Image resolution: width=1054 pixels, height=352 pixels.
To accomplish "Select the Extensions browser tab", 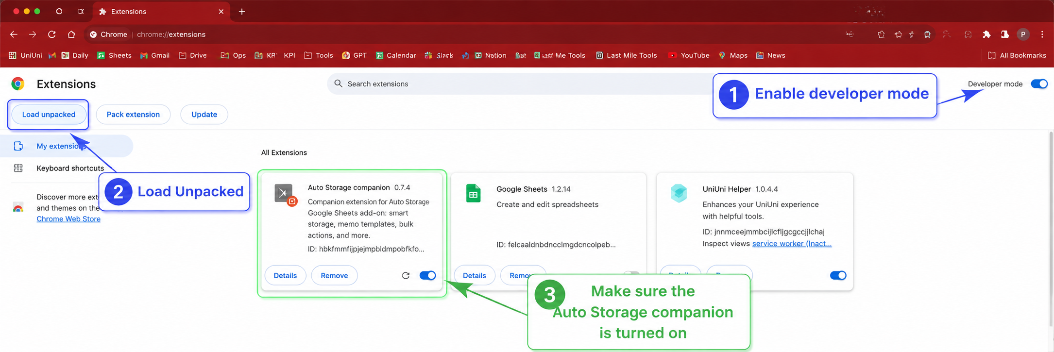I will 161,11.
